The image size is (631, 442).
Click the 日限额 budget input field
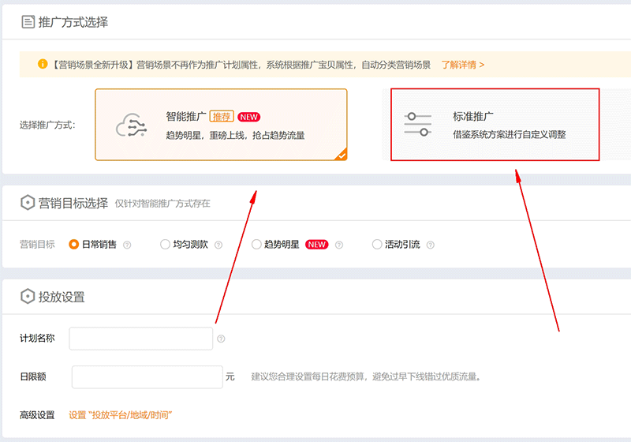click(x=147, y=376)
